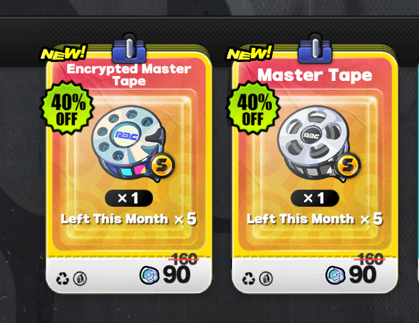Tap the trash bin icon on Encrypted Master Tape card
Viewport: 419px width, 323px height.
[80, 278]
